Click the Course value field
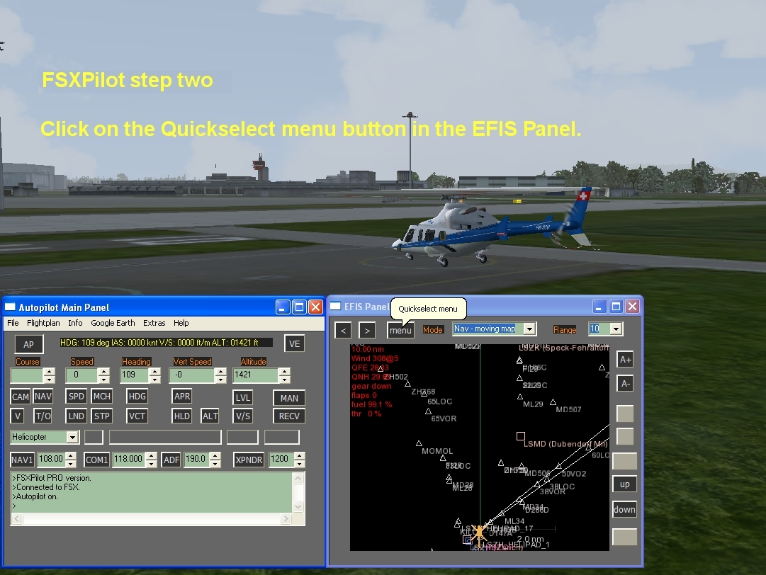 click(27, 375)
